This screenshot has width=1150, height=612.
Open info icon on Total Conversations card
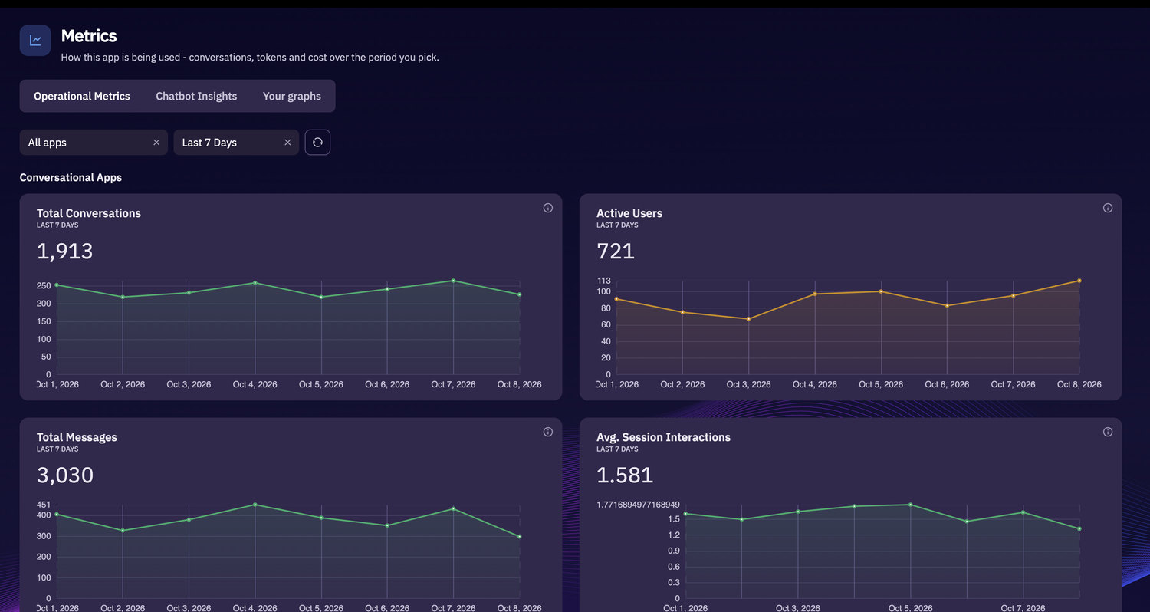(547, 208)
